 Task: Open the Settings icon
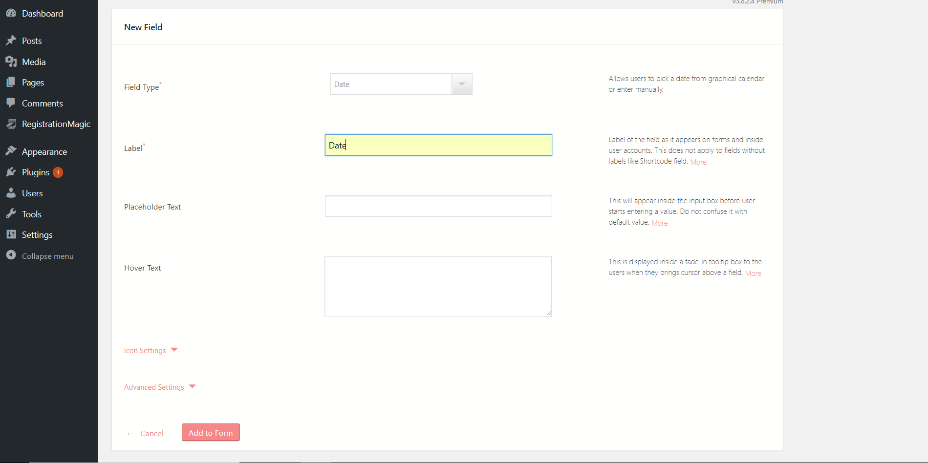[11, 234]
